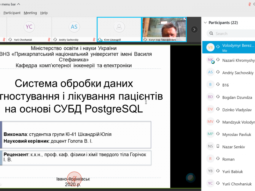255x191 pixels.
Task: Click the next arrow in video strip
Action: click(x=194, y=29)
